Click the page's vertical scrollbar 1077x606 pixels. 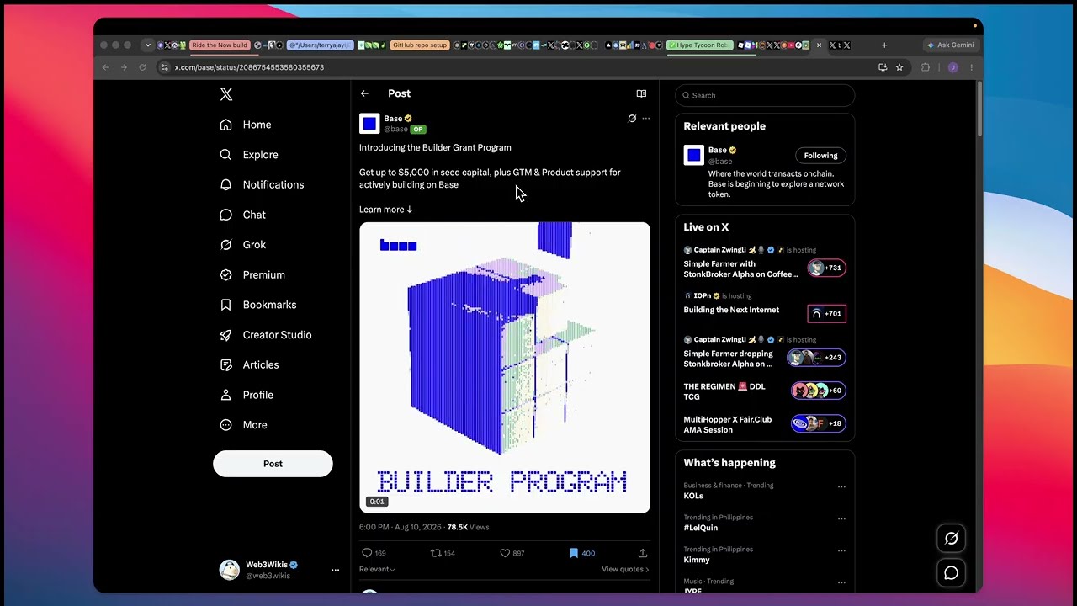(x=979, y=109)
